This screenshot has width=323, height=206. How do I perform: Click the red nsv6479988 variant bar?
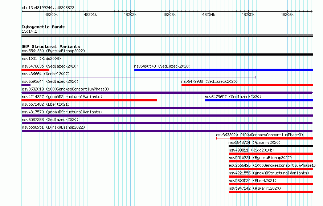pos(247,85)
